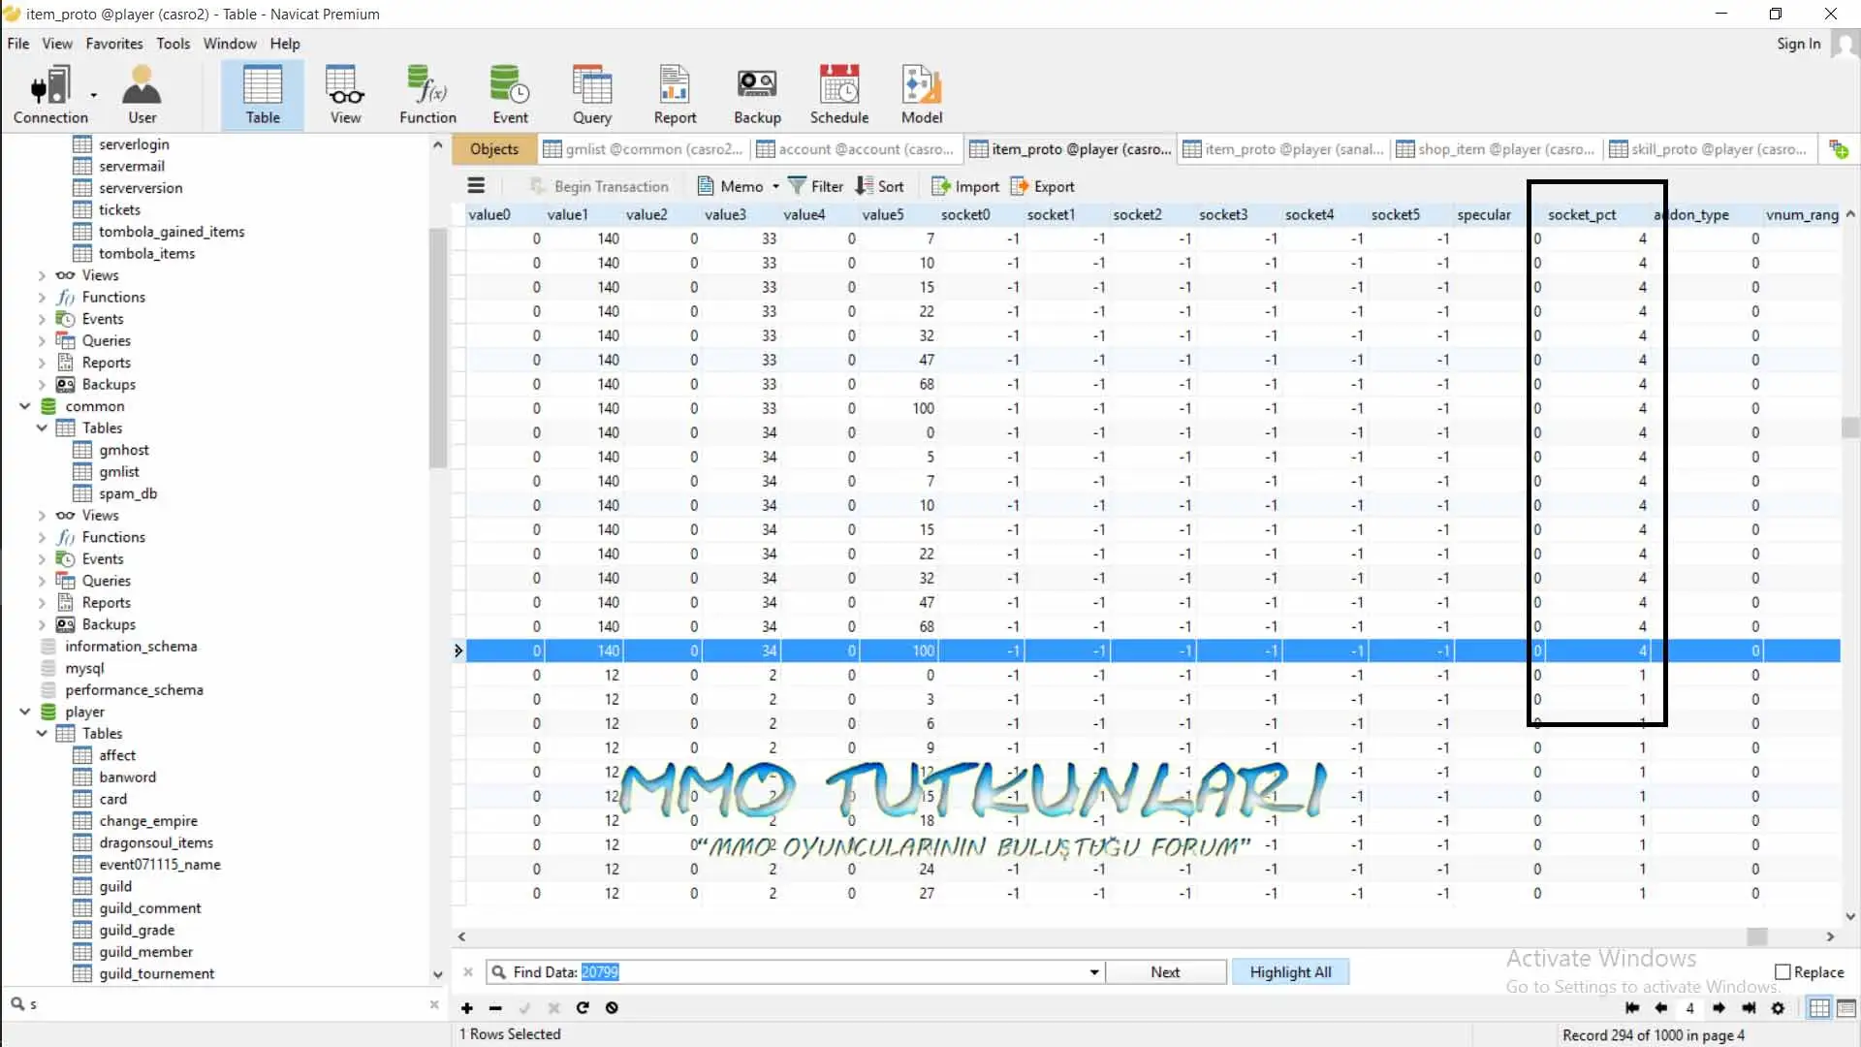Select the dragonsoul_items table in tree

(155, 842)
